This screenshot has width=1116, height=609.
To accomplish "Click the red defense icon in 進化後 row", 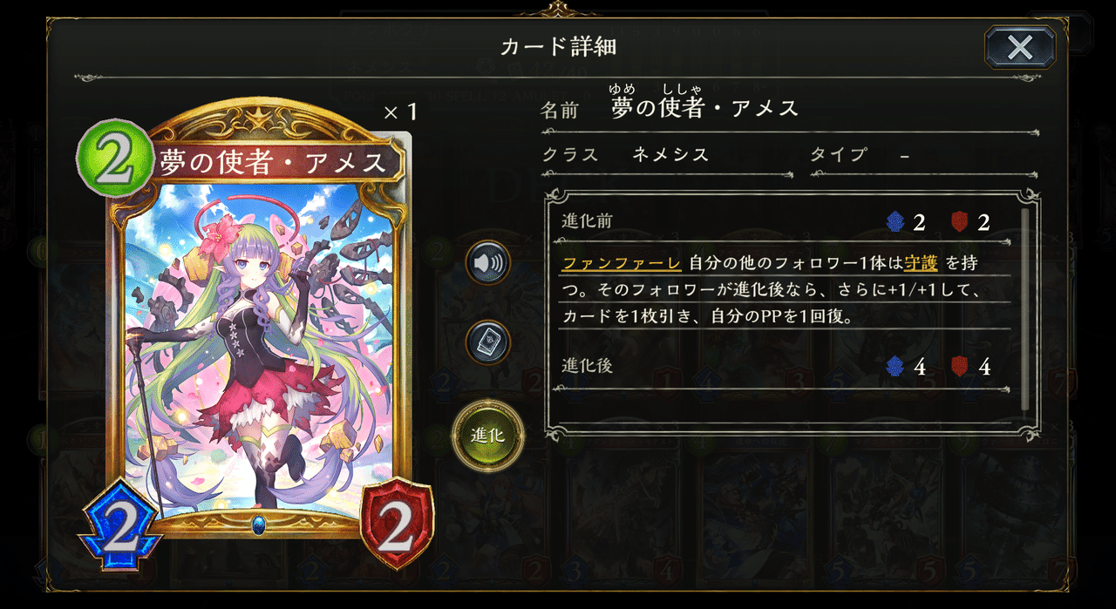I will point(958,366).
